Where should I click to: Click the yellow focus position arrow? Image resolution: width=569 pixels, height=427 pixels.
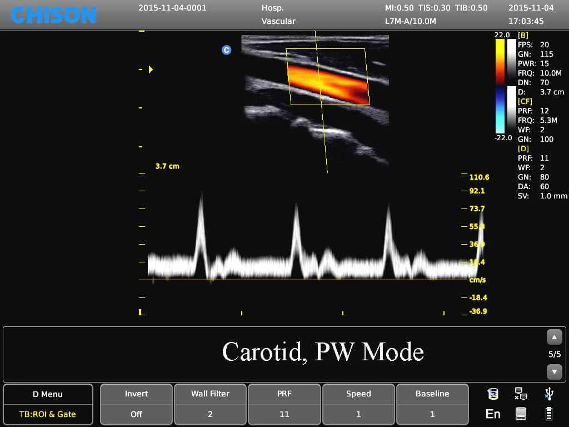pos(150,69)
